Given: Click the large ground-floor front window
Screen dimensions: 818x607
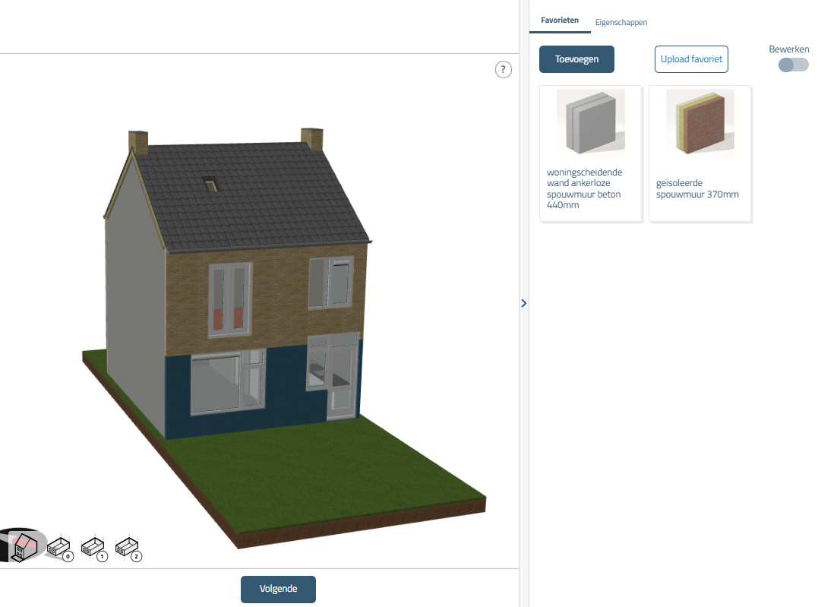Looking at the screenshot, I should pyautogui.click(x=216, y=384).
